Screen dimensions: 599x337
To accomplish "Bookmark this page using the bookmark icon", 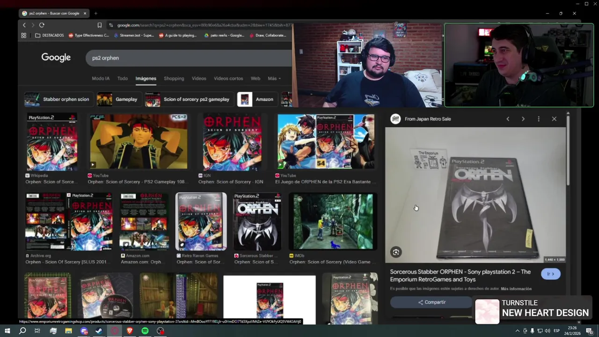I will coord(99,25).
